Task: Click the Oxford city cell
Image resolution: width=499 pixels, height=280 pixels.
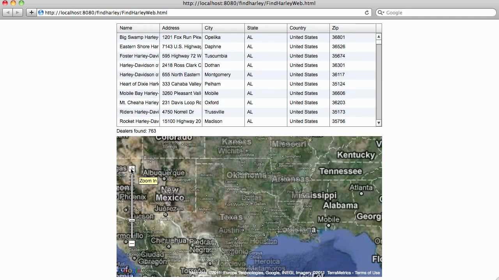Action: [x=223, y=103]
